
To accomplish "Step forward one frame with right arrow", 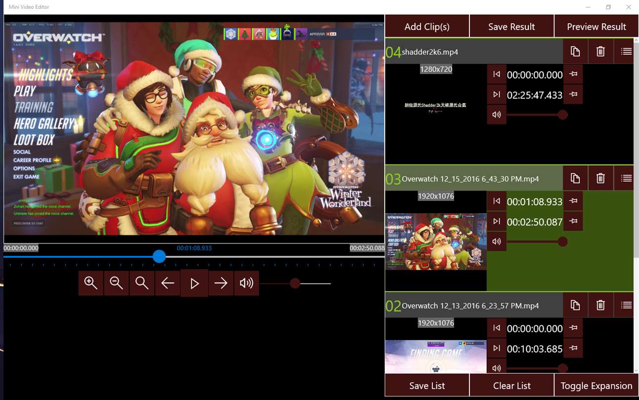I will click(221, 283).
